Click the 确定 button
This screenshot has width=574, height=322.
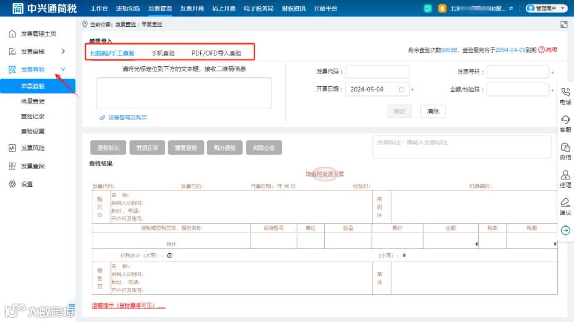[x=399, y=111]
